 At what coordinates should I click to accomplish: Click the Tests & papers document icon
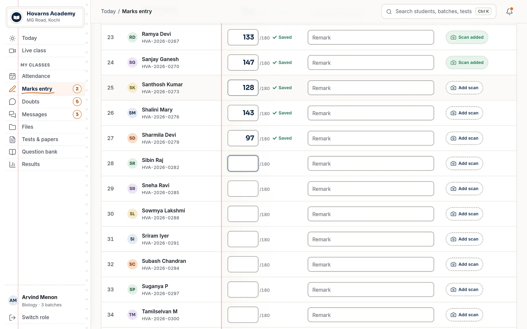pyautogui.click(x=13, y=139)
